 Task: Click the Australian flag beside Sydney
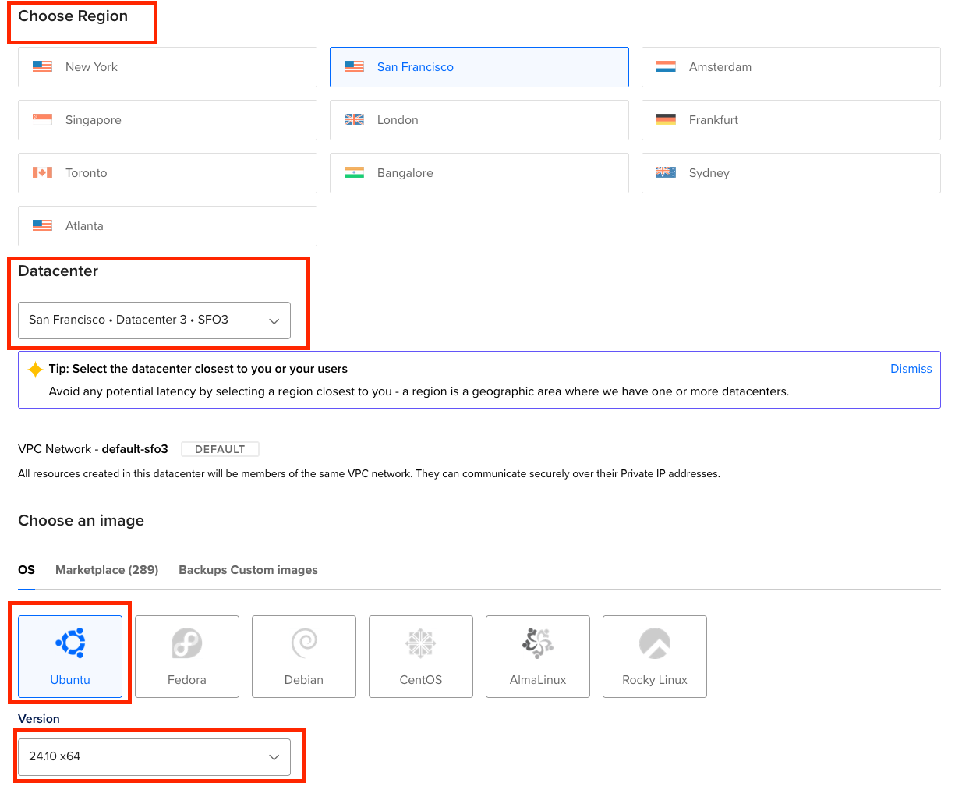click(666, 173)
